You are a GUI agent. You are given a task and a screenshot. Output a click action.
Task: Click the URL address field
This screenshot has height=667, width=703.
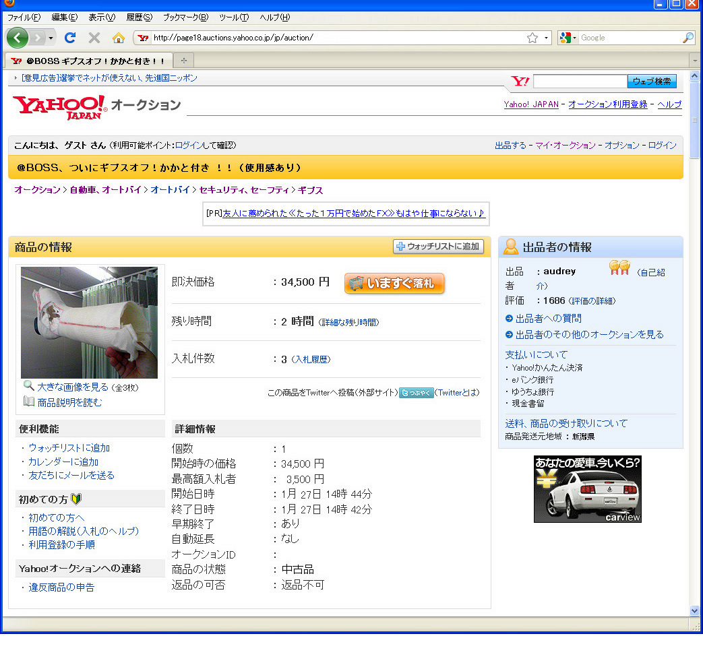pyautogui.click(x=338, y=38)
